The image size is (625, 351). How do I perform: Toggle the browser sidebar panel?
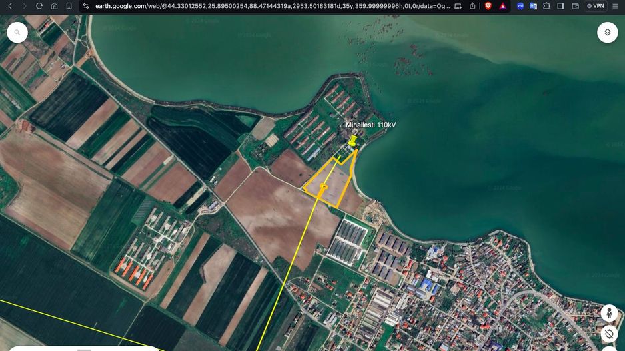tap(560, 6)
